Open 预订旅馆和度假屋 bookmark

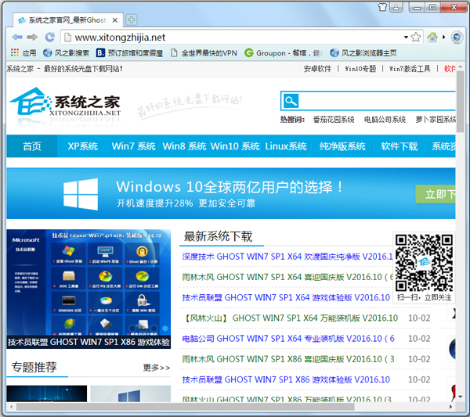pos(129,53)
